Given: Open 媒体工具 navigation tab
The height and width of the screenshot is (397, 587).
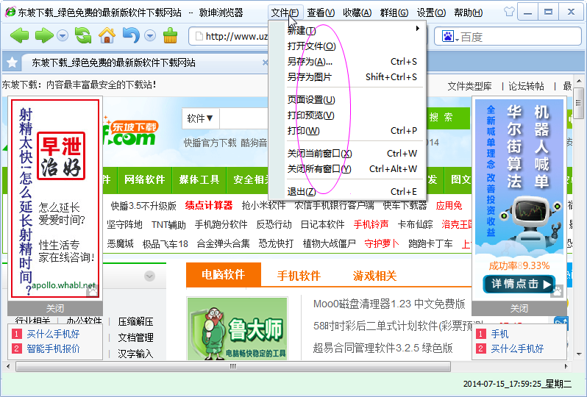Looking at the screenshot, I should coord(199,179).
